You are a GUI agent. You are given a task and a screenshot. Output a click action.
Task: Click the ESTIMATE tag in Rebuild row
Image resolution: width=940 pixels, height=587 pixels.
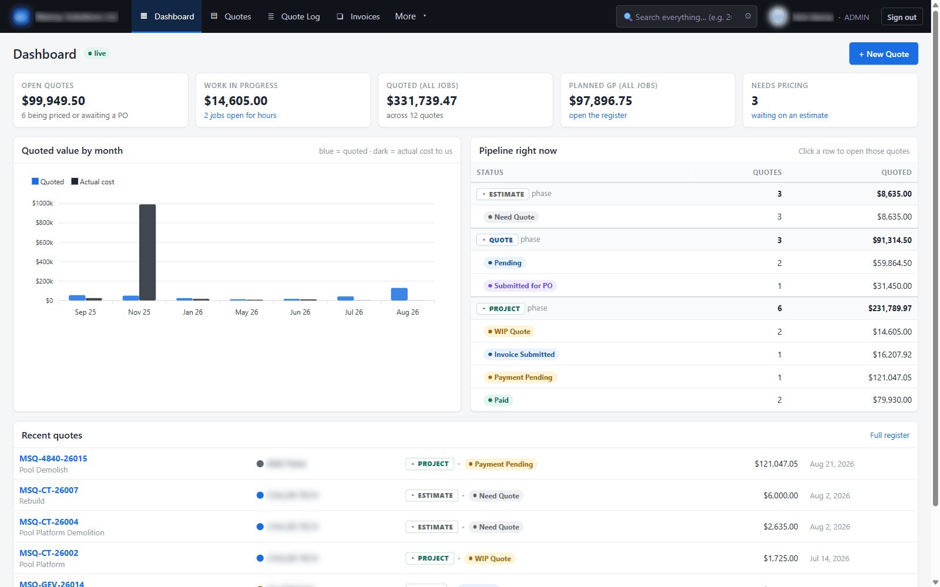432,495
